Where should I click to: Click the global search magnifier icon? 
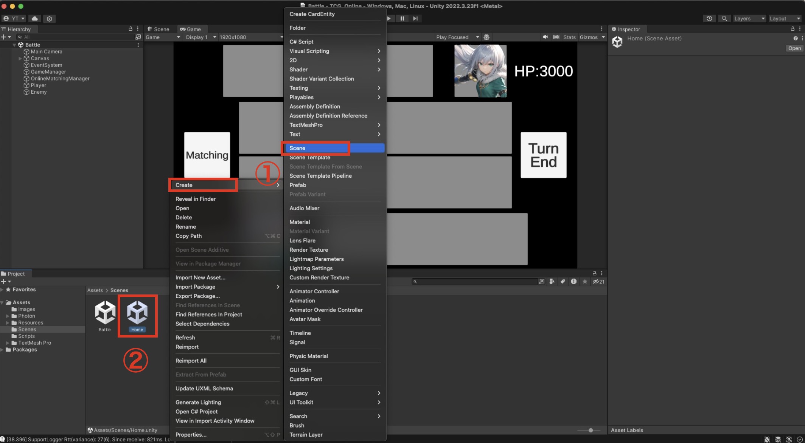coord(724,19)
